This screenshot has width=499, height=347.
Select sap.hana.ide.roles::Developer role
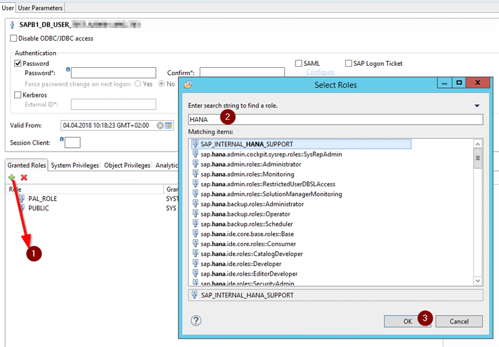241,264
